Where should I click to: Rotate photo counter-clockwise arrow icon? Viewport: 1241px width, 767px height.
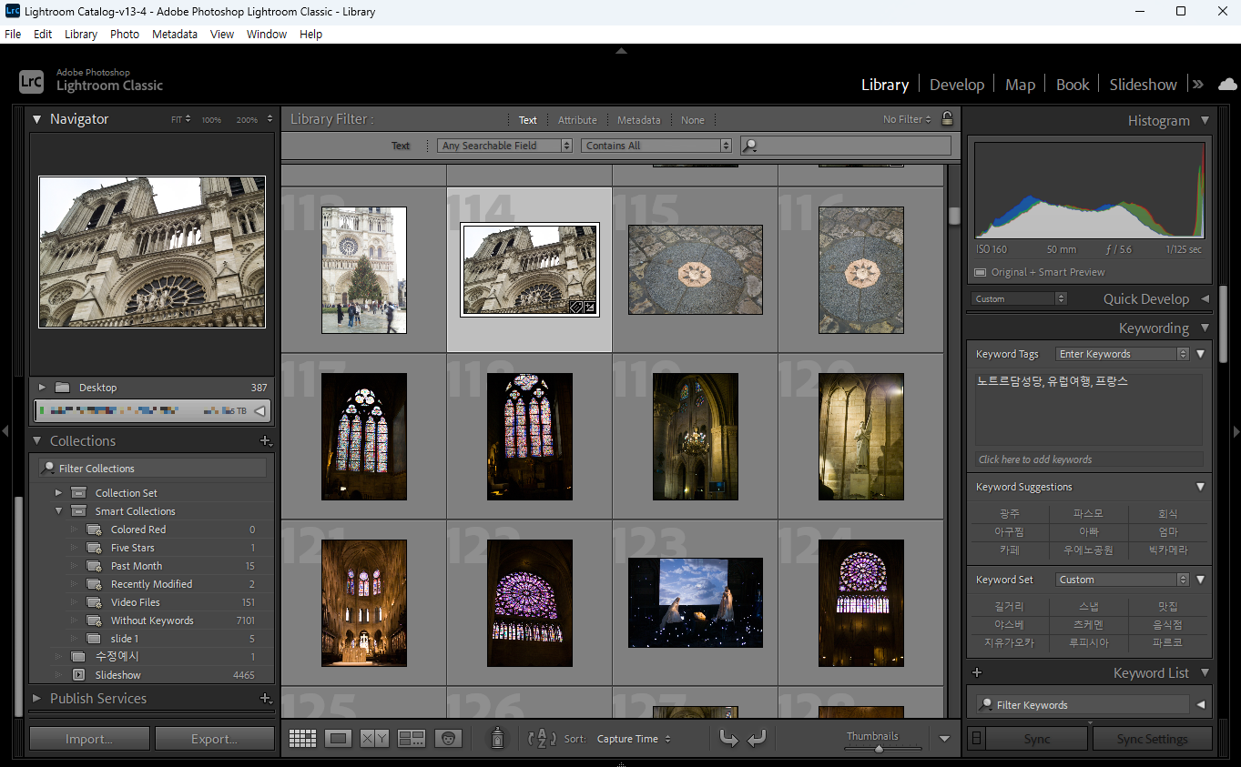tap(728, 739)
